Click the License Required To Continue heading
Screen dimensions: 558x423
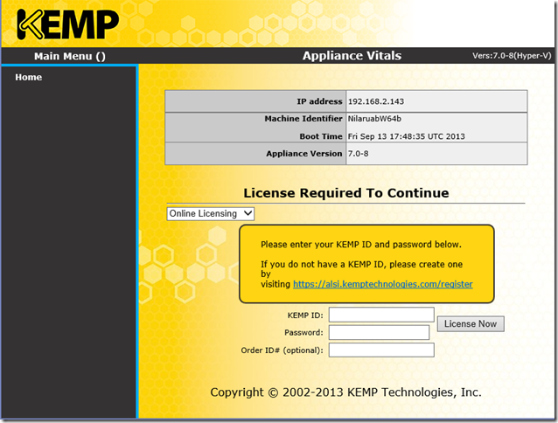coord(345,193)
